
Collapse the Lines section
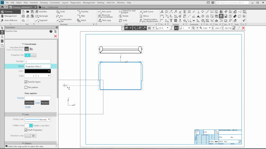27,115
